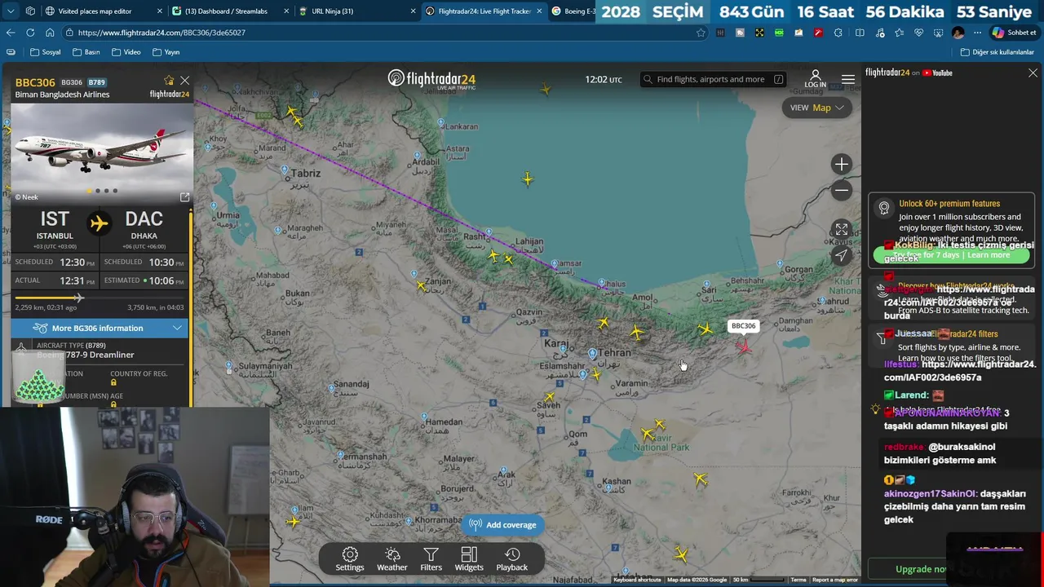Open browser three-dots settings menu
Screen dimensions: 1044x587
click(x=977, y=33)
